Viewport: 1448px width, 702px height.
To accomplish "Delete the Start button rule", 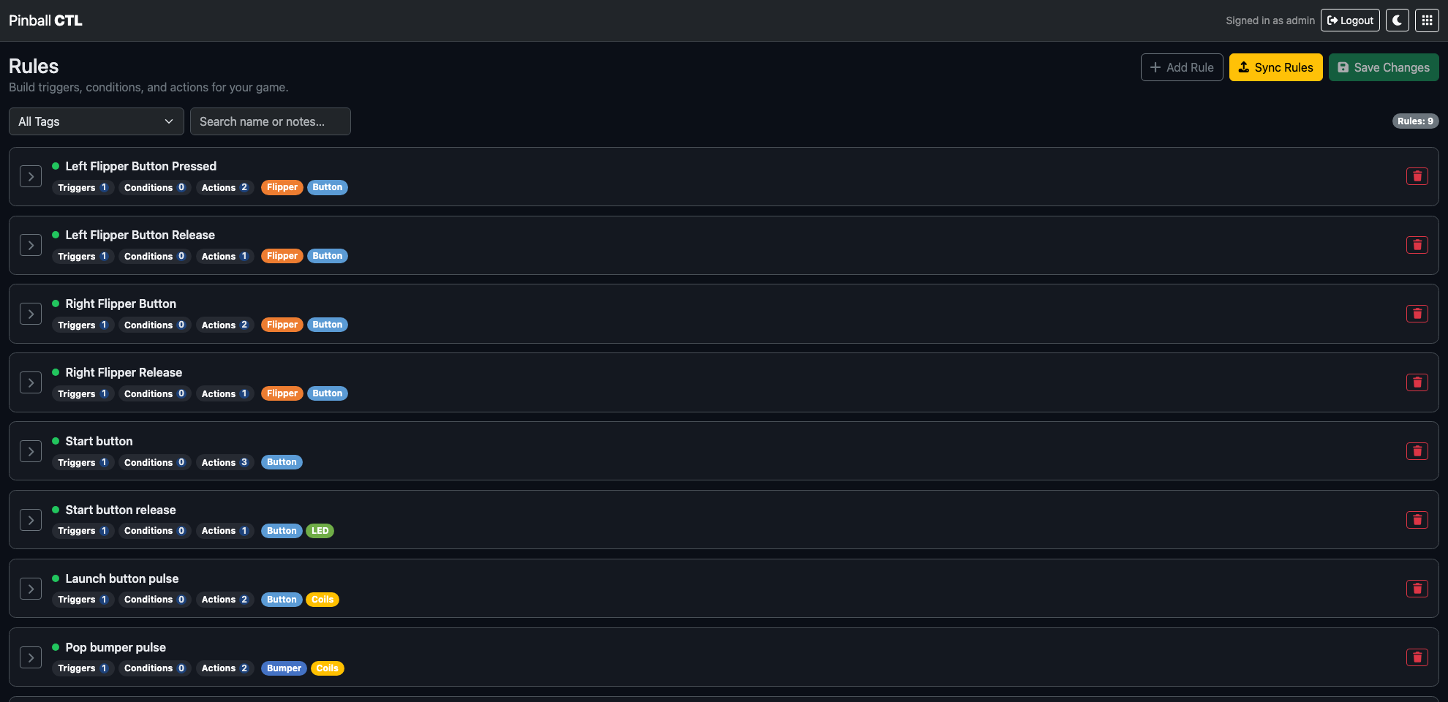I will (1417, 451).
